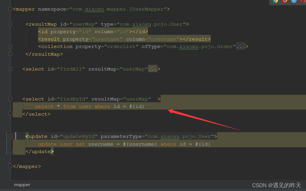Click the closing </update> tag text

(40, 152)
